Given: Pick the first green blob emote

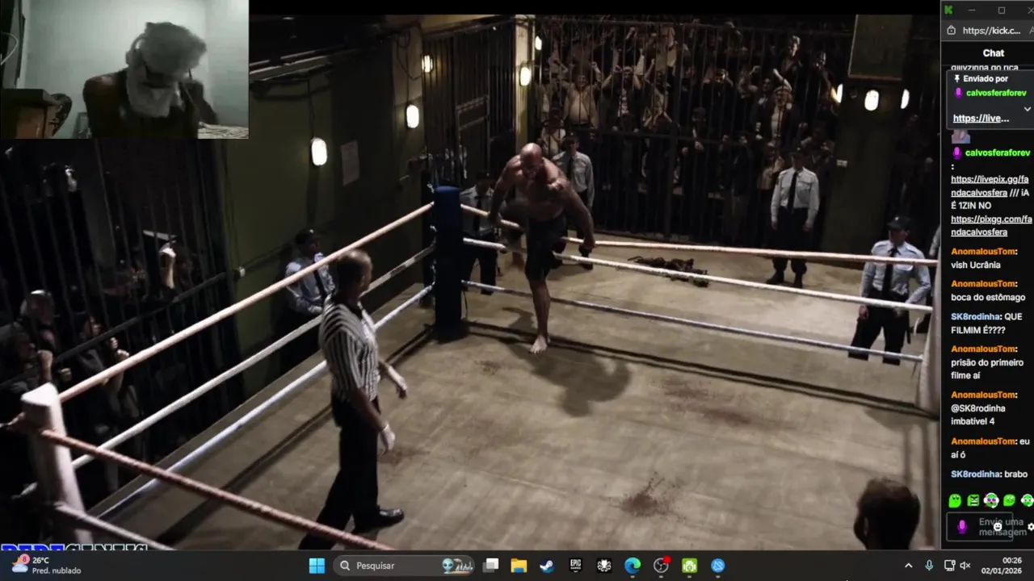Looking at the screenshot, I should pyautogui.click(x=955, y=501).
